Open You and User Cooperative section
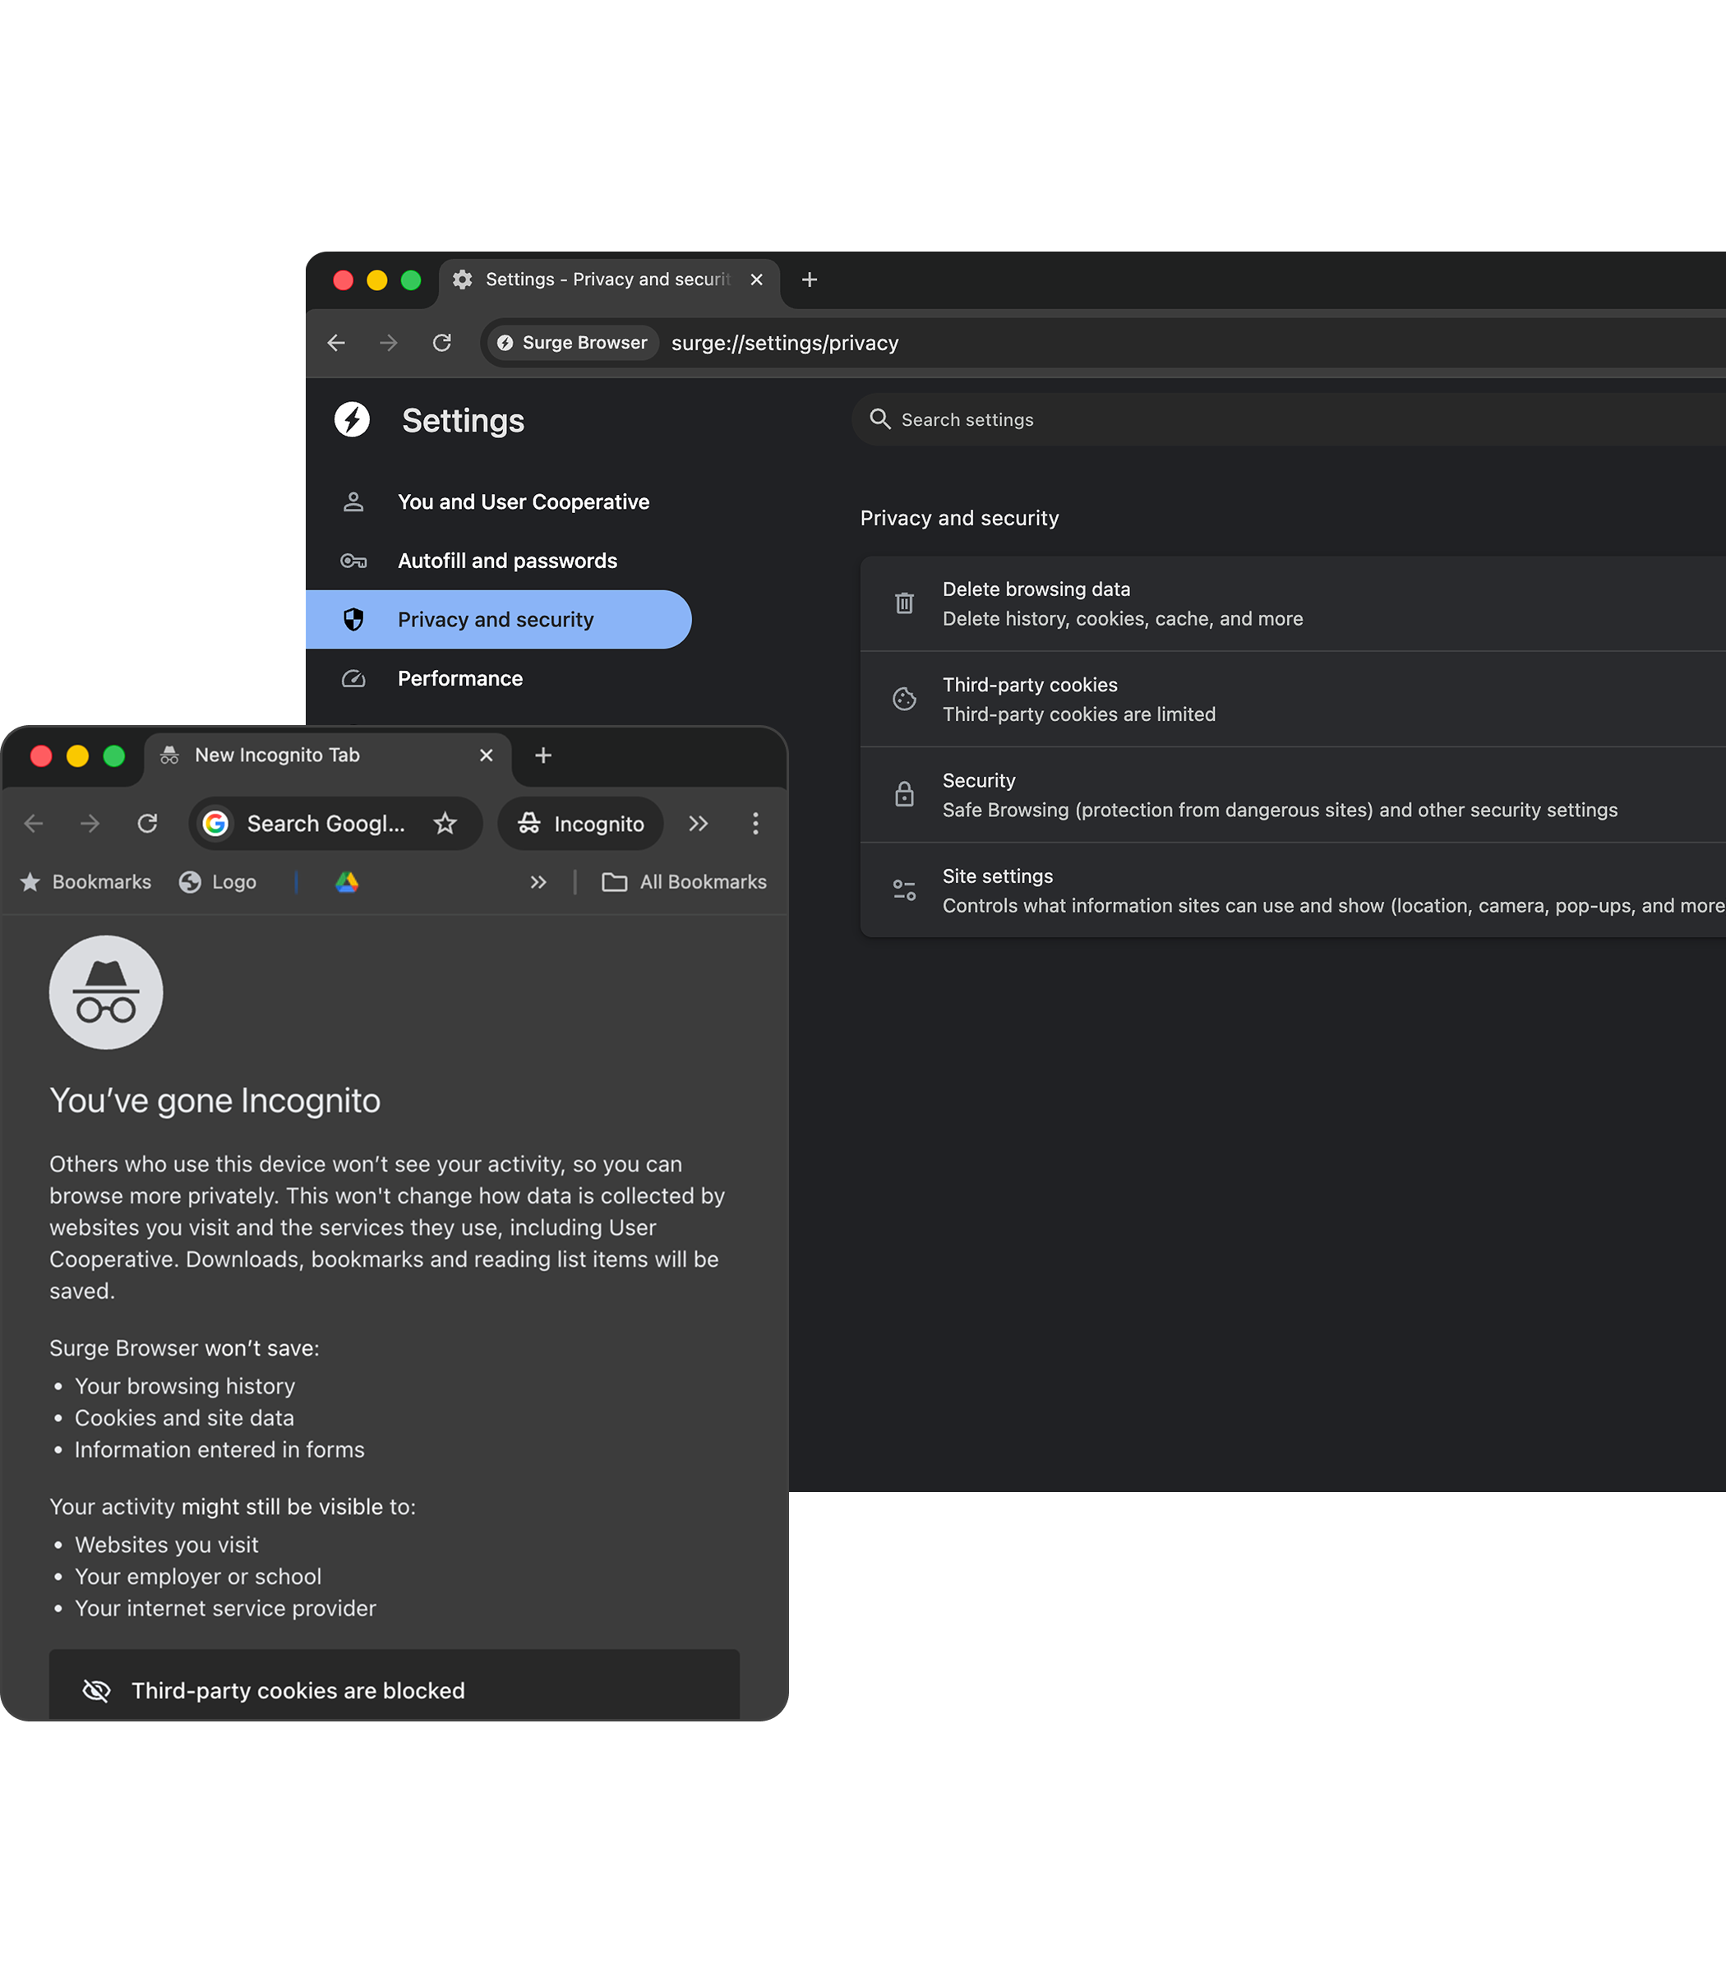1726x1973 pixels. click(x=499, y=502)
